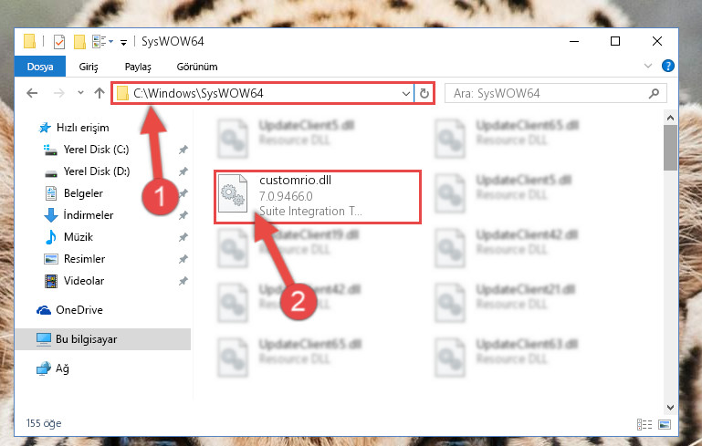
Task: Click the search magnifier icon
Action: (655, 93)
